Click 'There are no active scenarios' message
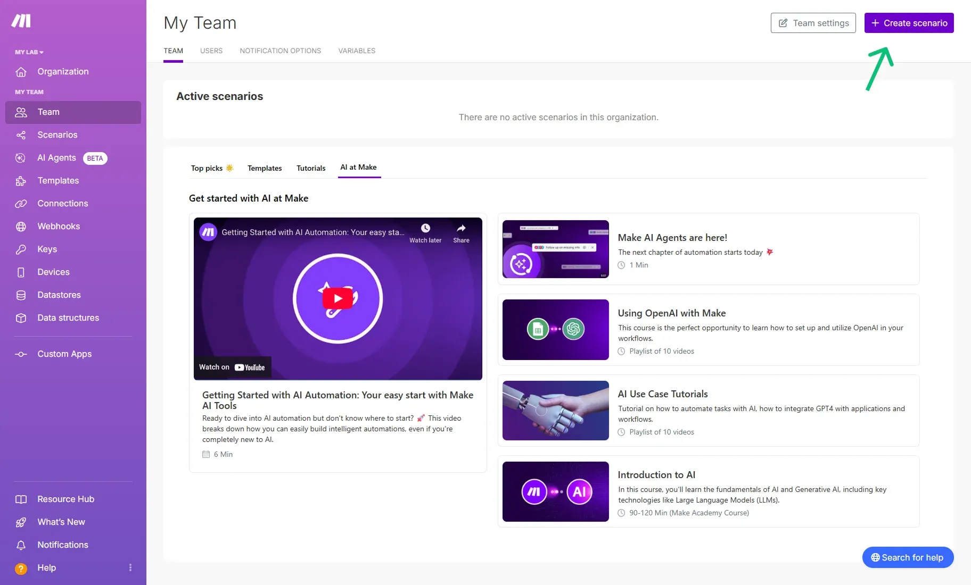Image resolution: width=971 pixels, height=585 pixels. coord(558,118)
